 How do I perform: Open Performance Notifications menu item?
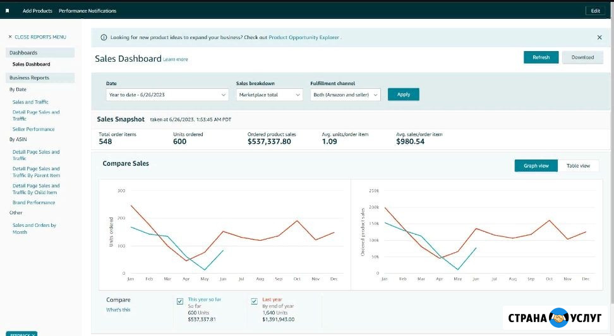pyautogui.click(x=87, y=11)
